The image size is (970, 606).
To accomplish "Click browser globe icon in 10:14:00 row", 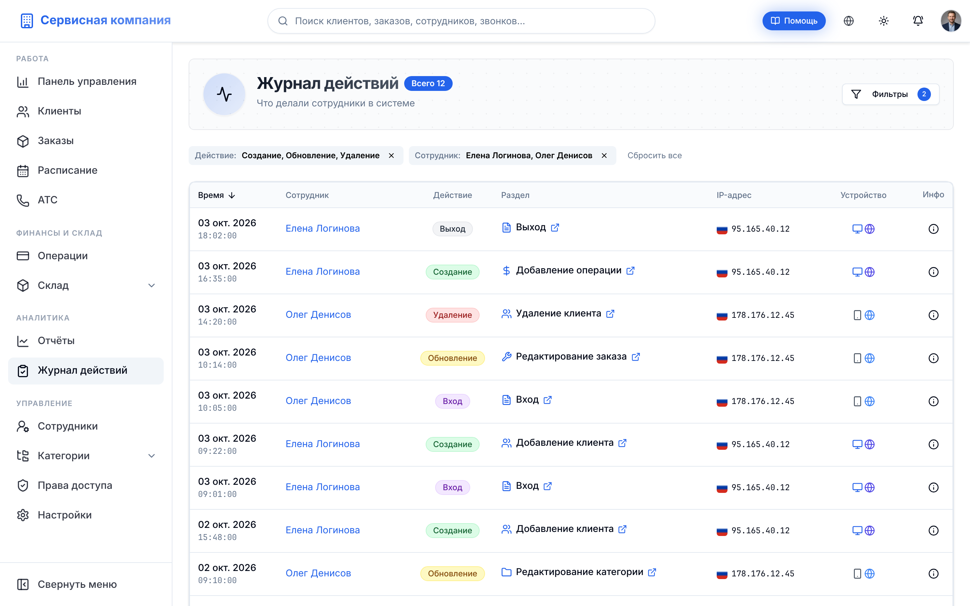I will click(869, 358).
